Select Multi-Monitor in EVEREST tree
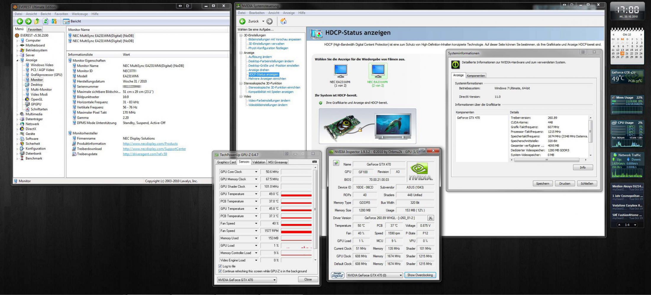651x295 pixels. [41, 90]
